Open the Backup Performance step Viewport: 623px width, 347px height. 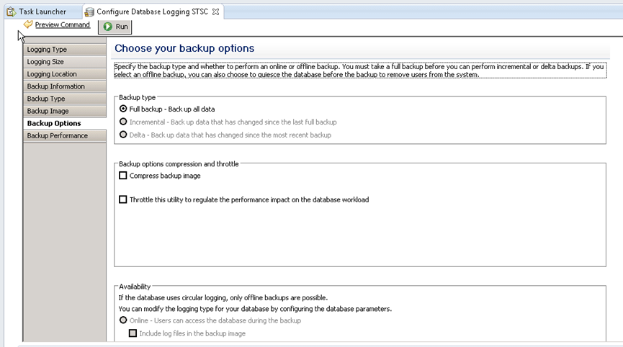57,136
